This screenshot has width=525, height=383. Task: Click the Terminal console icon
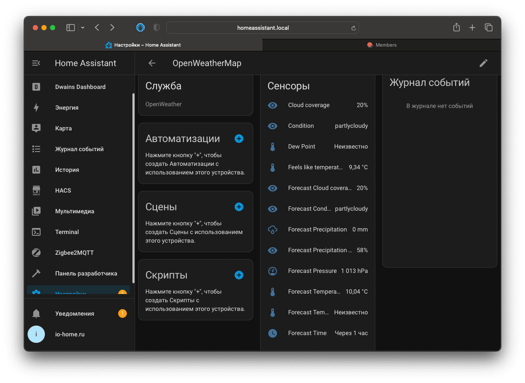[36, 232]
